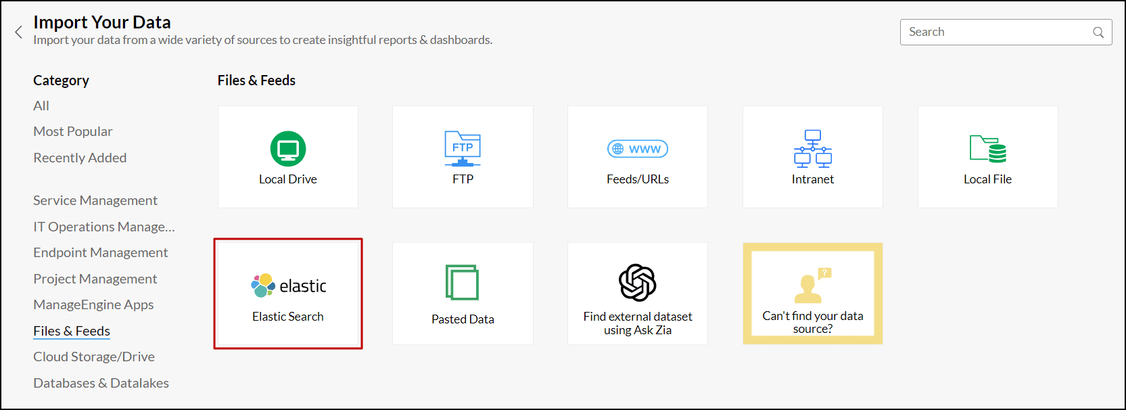Select ManageEngine Apps category

93,304
